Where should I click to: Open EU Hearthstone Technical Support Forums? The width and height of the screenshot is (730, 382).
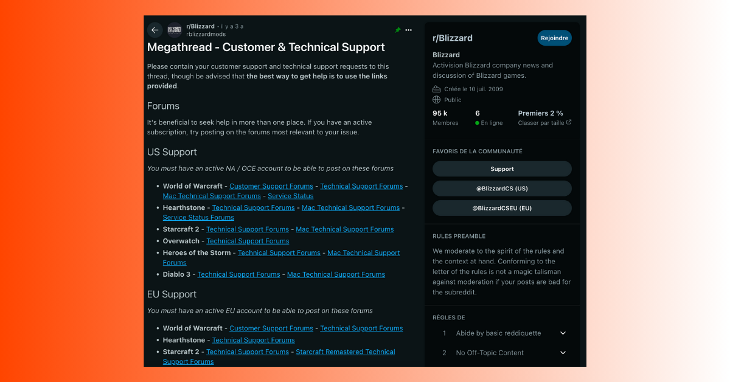coord(253,340)
